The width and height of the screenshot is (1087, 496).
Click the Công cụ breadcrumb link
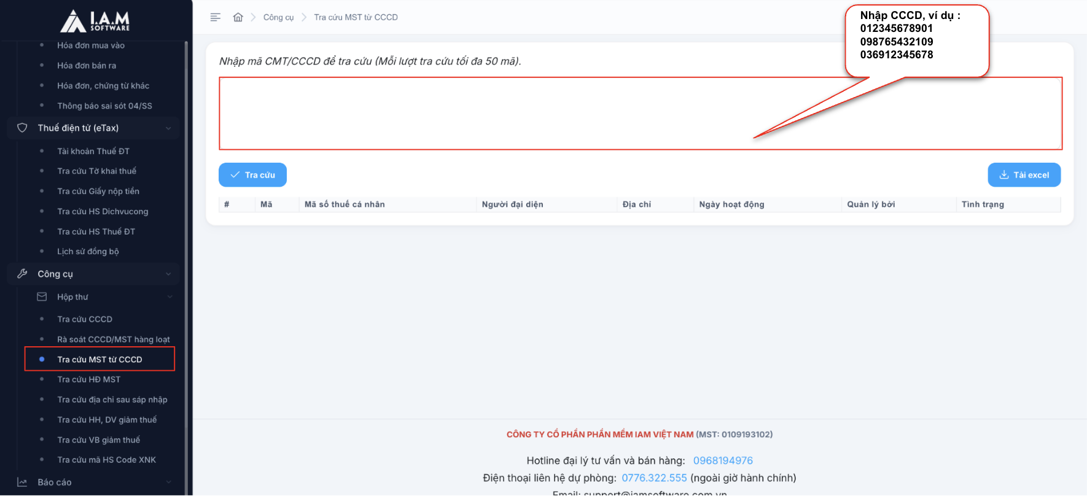[278, 17]
